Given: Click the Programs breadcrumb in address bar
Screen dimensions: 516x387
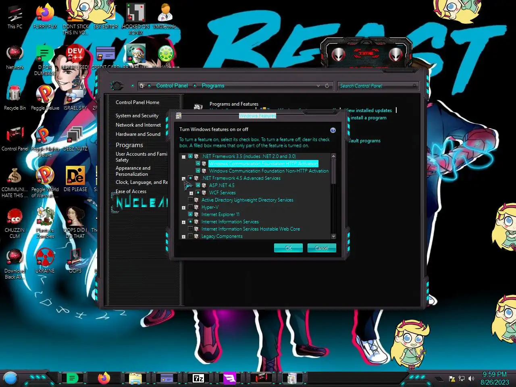Looking at the screenshot, I should (x=213, y=86).
